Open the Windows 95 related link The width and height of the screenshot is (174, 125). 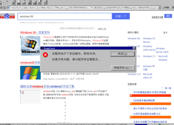[x=134, y=38]
